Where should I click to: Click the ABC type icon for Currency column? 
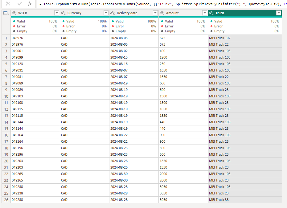[63, 13]
